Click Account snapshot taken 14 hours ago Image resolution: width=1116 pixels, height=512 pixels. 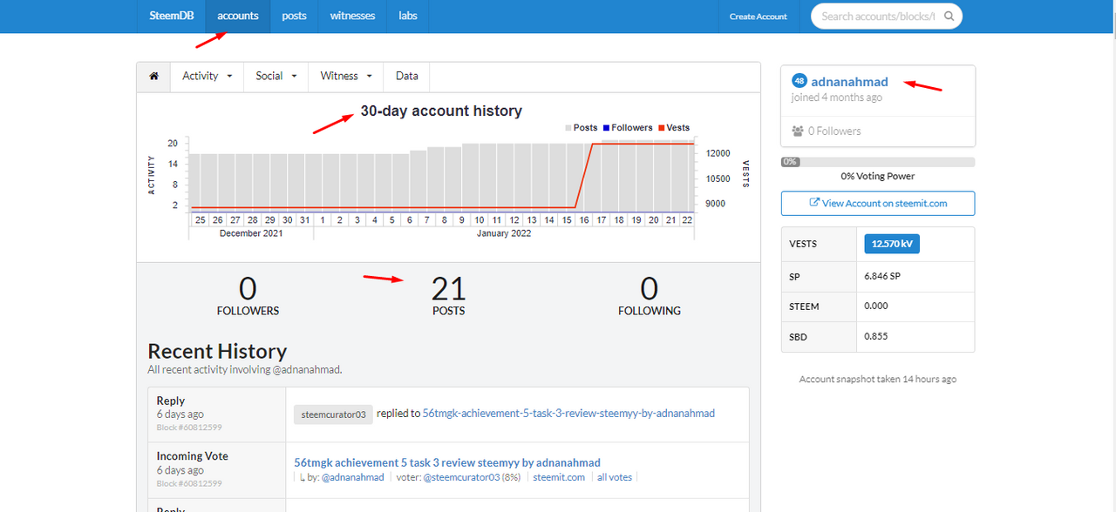point(878,380)
